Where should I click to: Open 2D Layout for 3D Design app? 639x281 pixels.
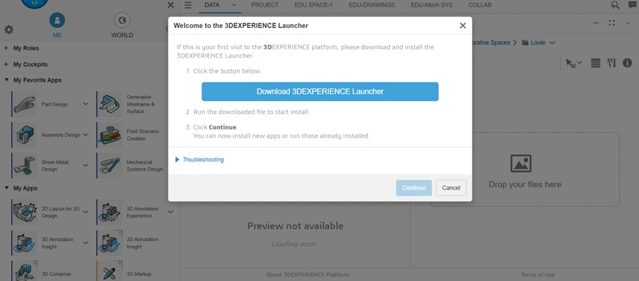tap(25, 213)
